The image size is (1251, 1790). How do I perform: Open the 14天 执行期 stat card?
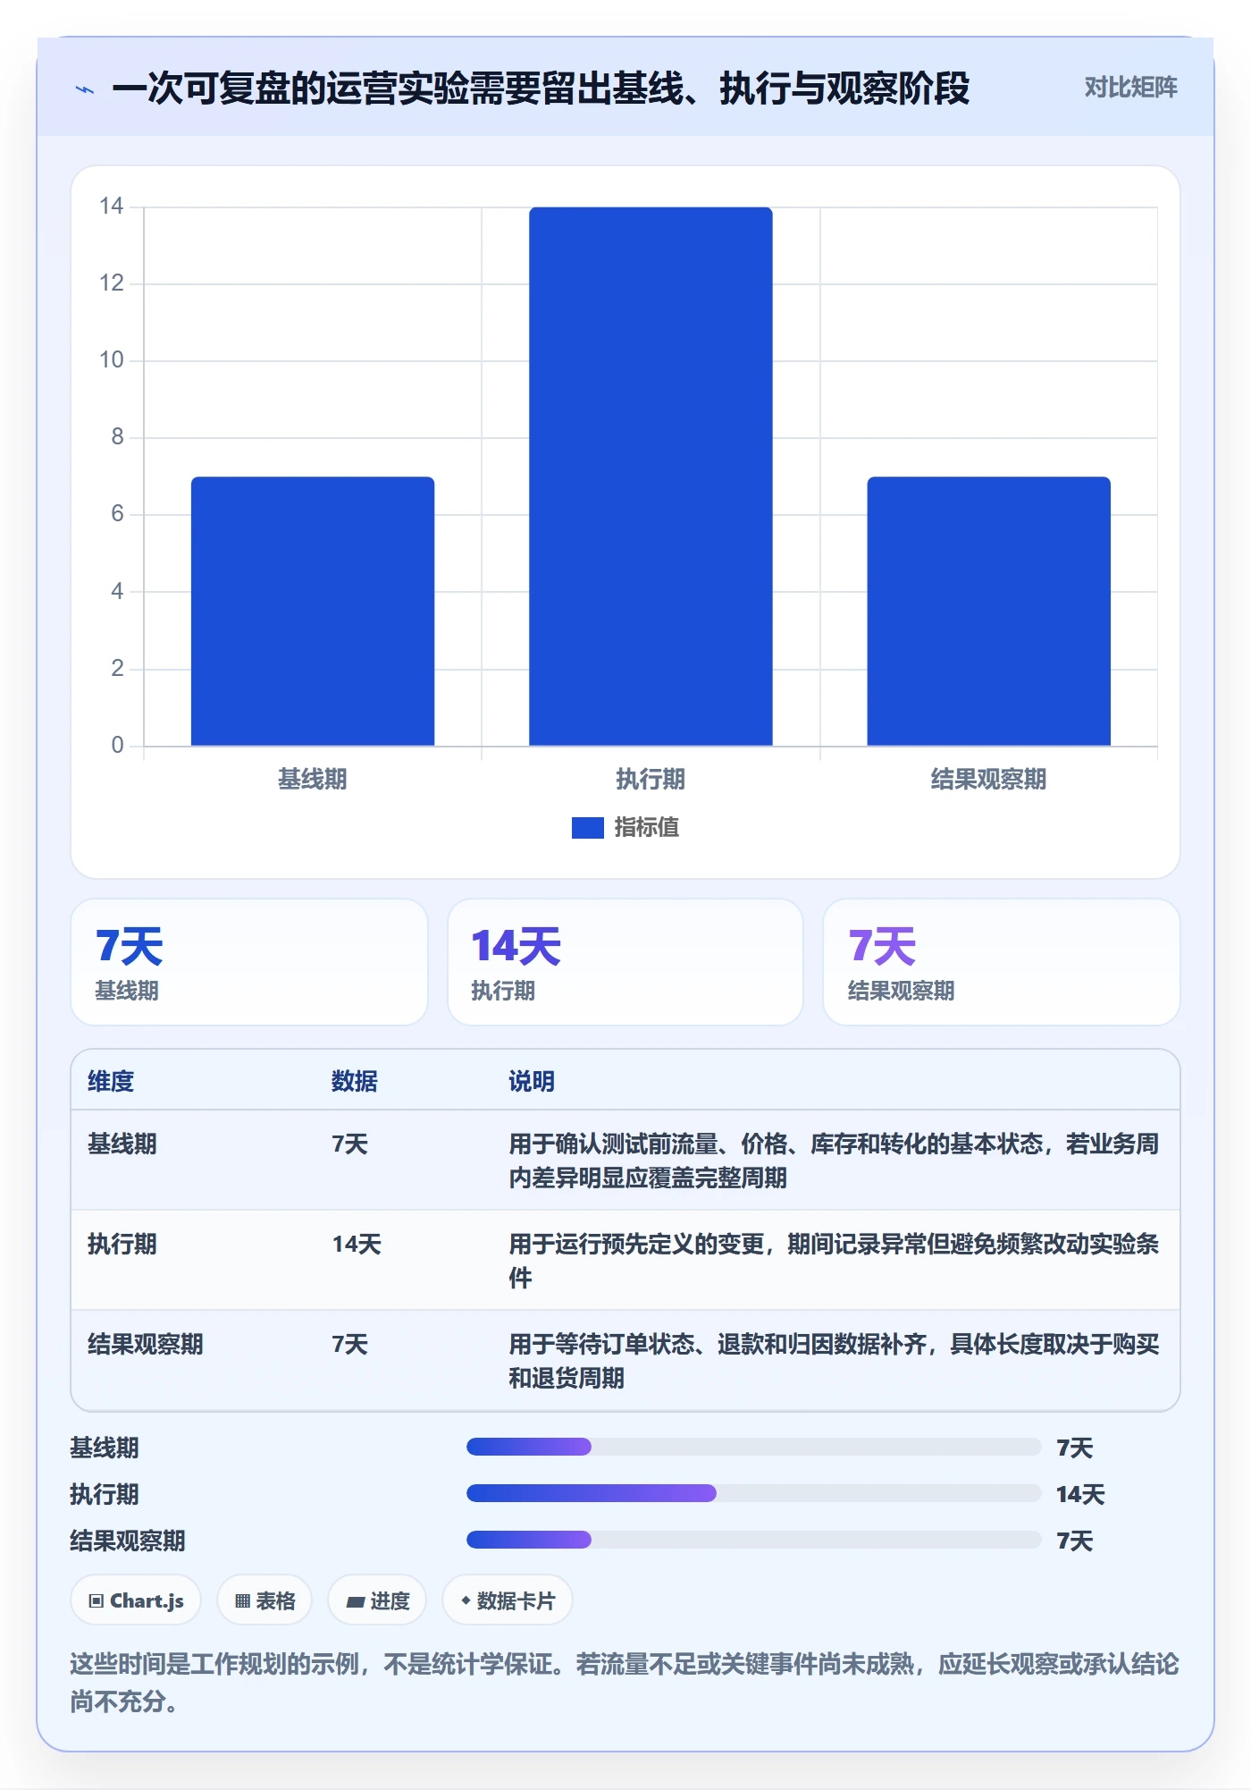(x=625, y=962)
